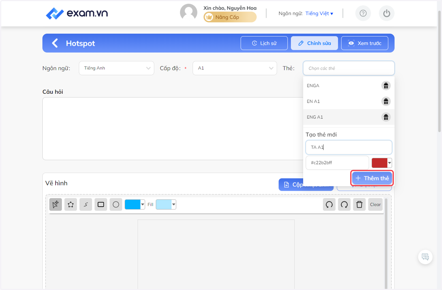Click the Nâng Cấp upgrade badge
This screenshot has width=442, height=290.
(x=230, y=17)
